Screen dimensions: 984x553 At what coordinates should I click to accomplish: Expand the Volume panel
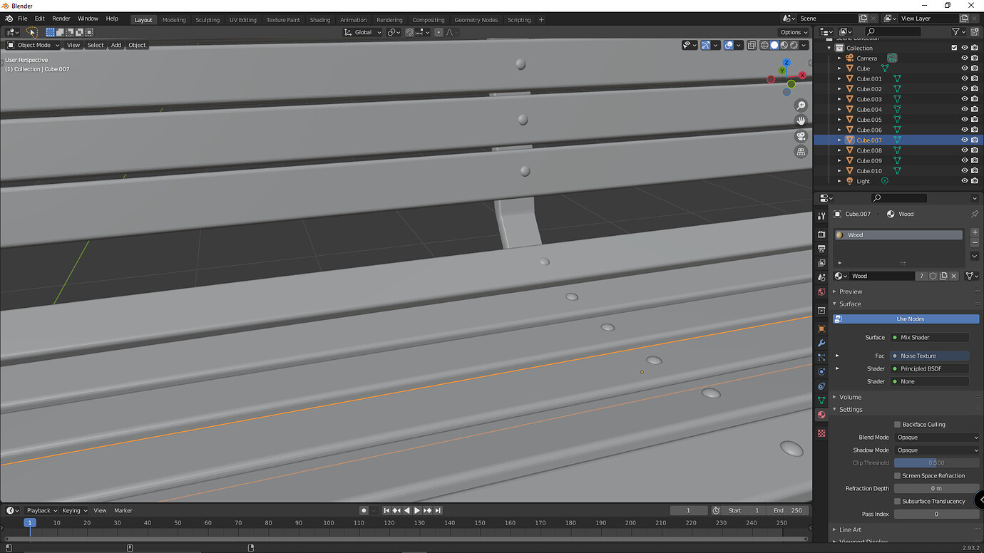coord(850,397)
